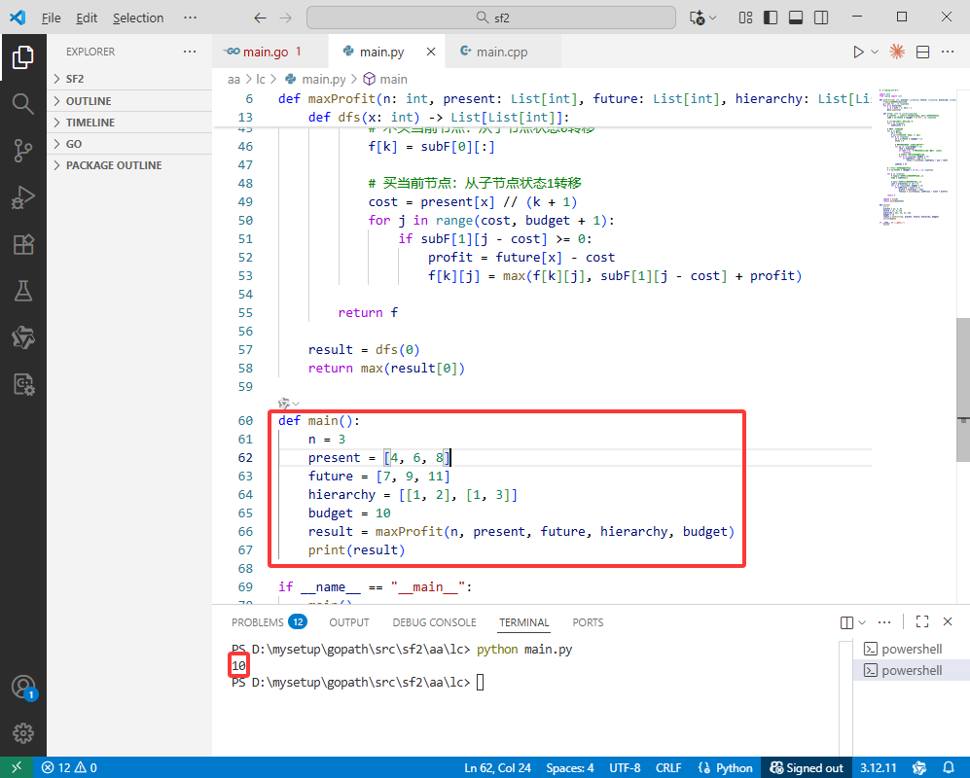This screenshot has height=778, width=970.
Task: Open the Testing flask icon
Action: (x=23, y=291)
